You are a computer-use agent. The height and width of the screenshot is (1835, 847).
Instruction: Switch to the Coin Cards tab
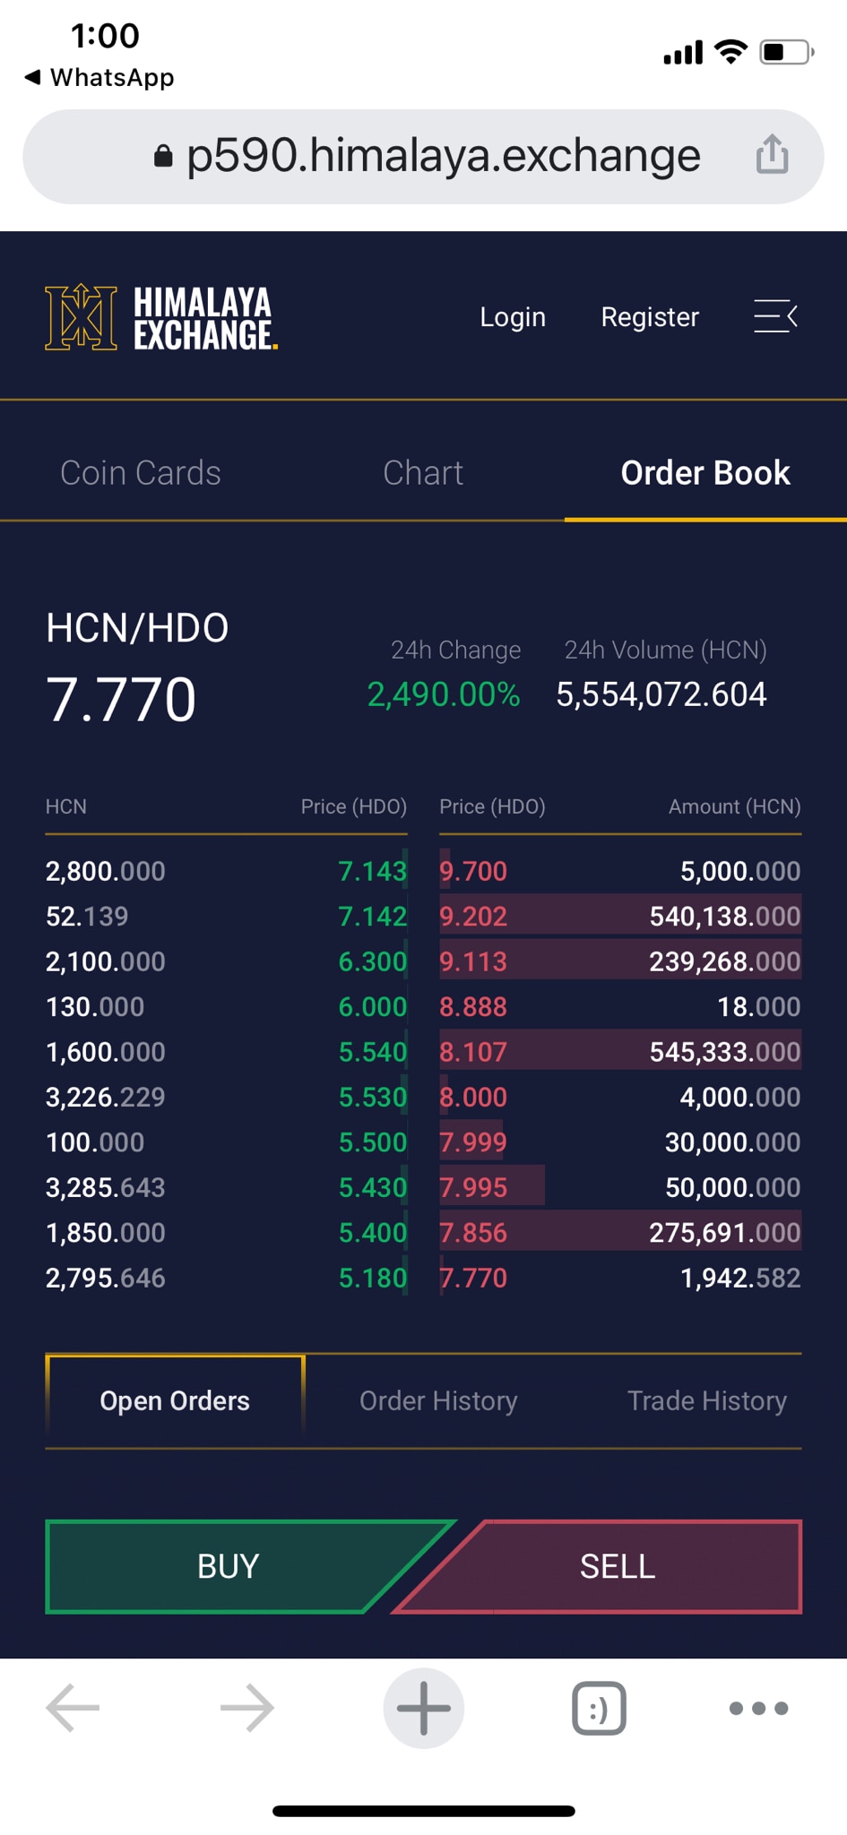coord(141,472)
